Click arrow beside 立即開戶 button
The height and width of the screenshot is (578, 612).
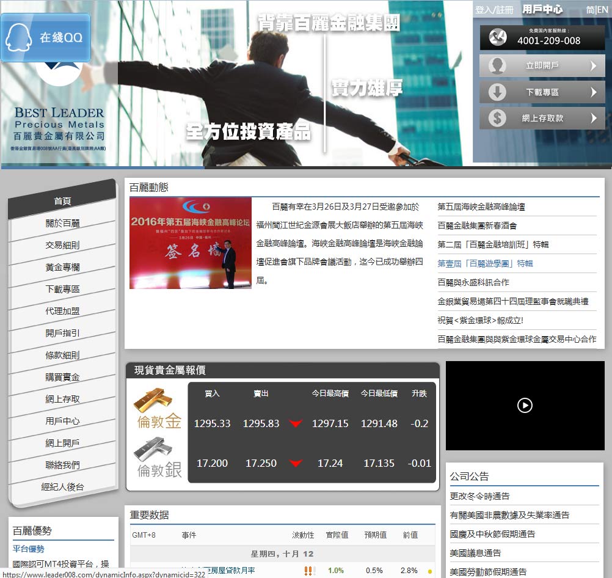[x=592, y=66]
